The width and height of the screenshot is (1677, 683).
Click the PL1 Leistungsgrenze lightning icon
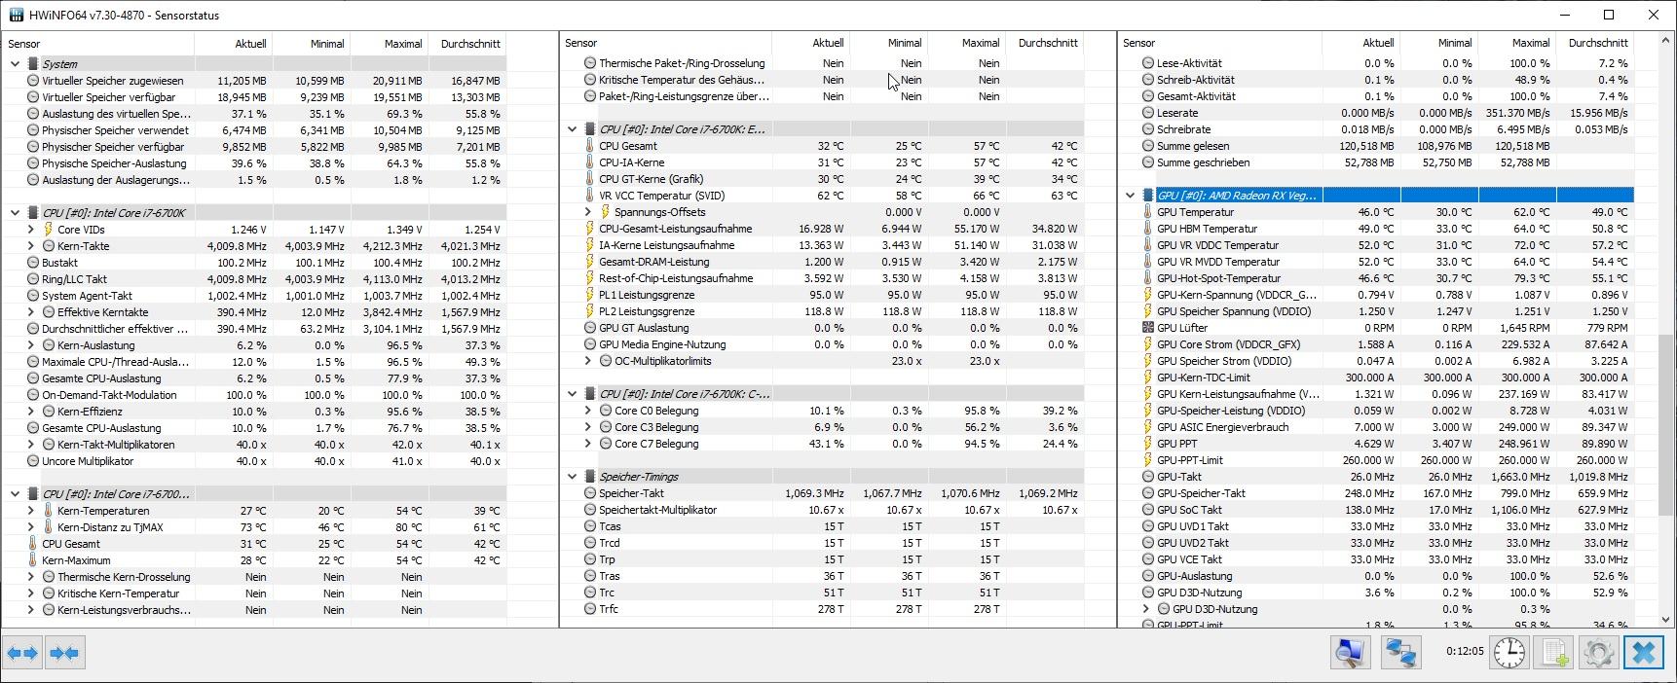tap(589, 295)
